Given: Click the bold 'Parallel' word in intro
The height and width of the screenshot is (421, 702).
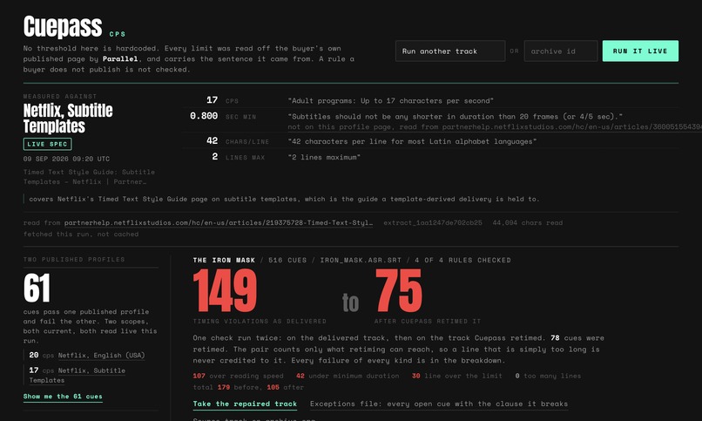Looking at the screenshot, I should pos(120,58).
